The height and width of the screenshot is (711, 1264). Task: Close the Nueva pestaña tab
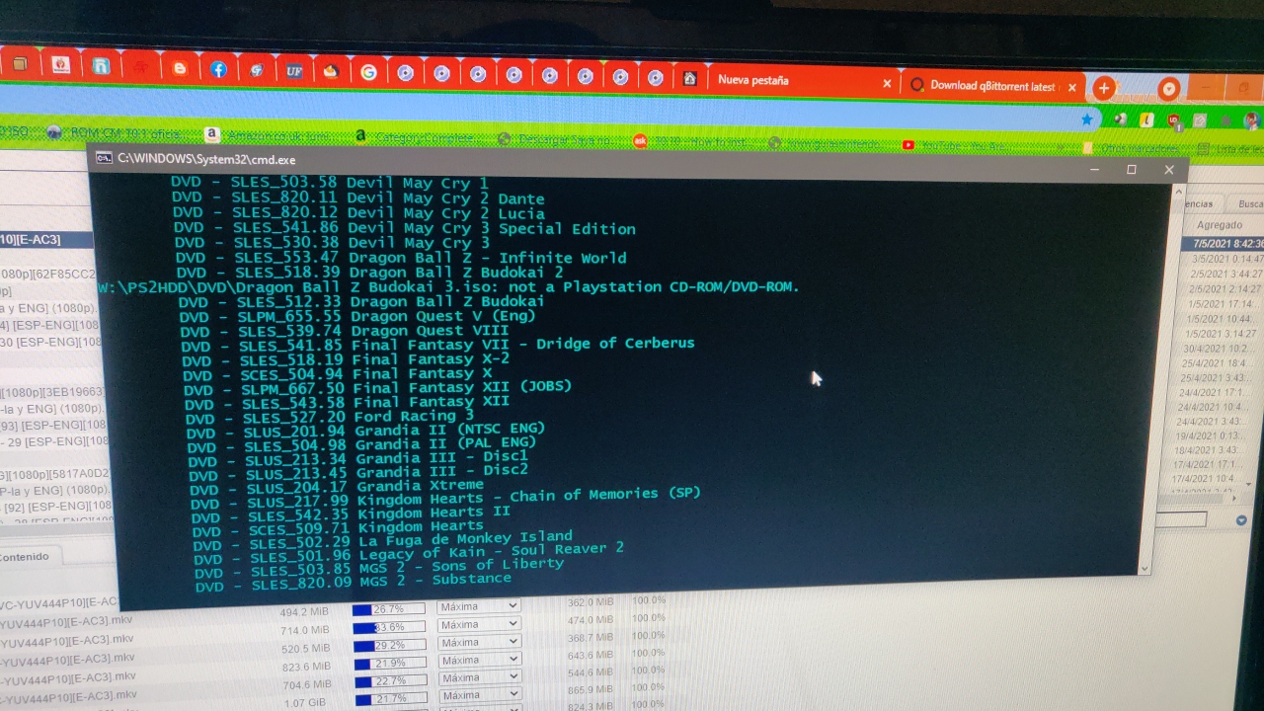pos(887,85)
